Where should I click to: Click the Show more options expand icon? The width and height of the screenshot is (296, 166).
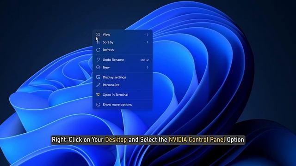pyautogui.click(x=98, y=105)
